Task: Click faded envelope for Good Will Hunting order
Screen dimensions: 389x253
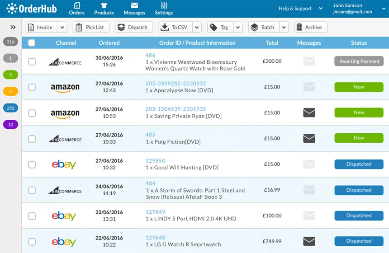Action: pos(309,164)
